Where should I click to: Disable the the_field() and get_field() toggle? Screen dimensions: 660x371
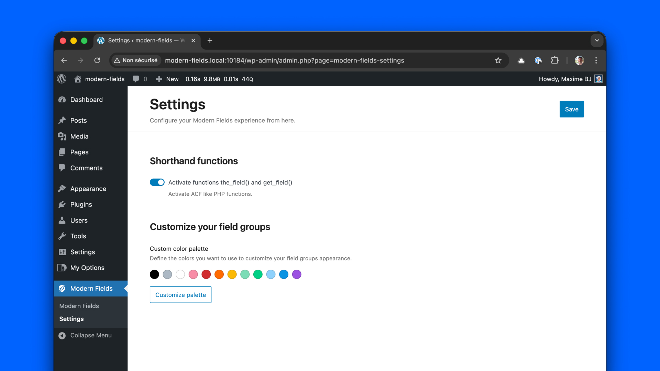point(157,182)
